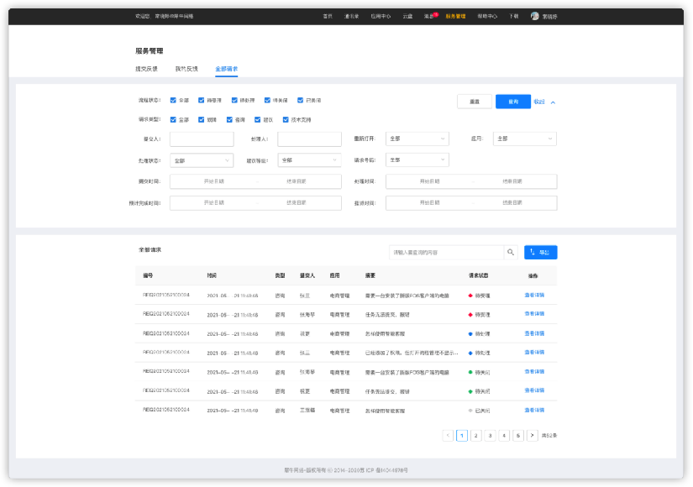Open the 应用 filter dropdown

click(x=525, y=139)
